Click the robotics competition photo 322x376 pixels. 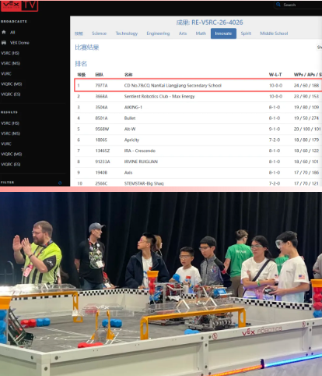click(x=161, y=284)
